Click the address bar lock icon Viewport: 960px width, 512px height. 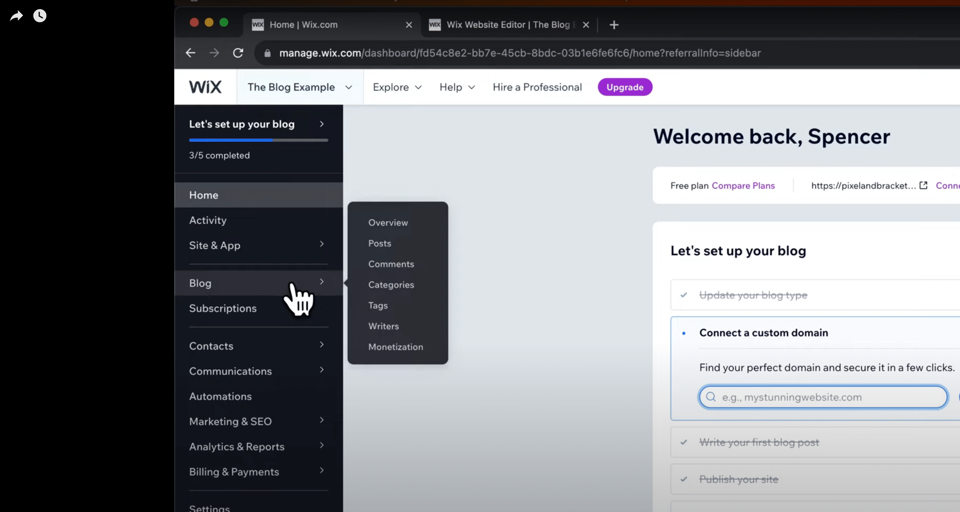point(267,53)
